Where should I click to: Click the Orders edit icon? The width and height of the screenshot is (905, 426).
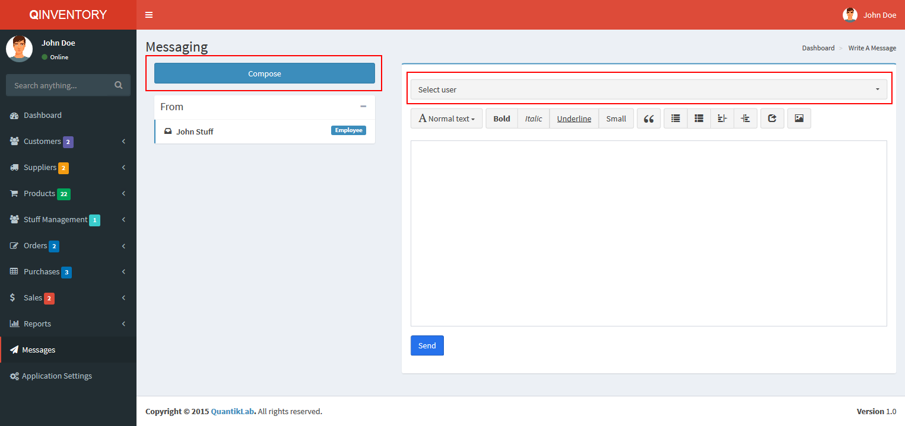point(14,246)
